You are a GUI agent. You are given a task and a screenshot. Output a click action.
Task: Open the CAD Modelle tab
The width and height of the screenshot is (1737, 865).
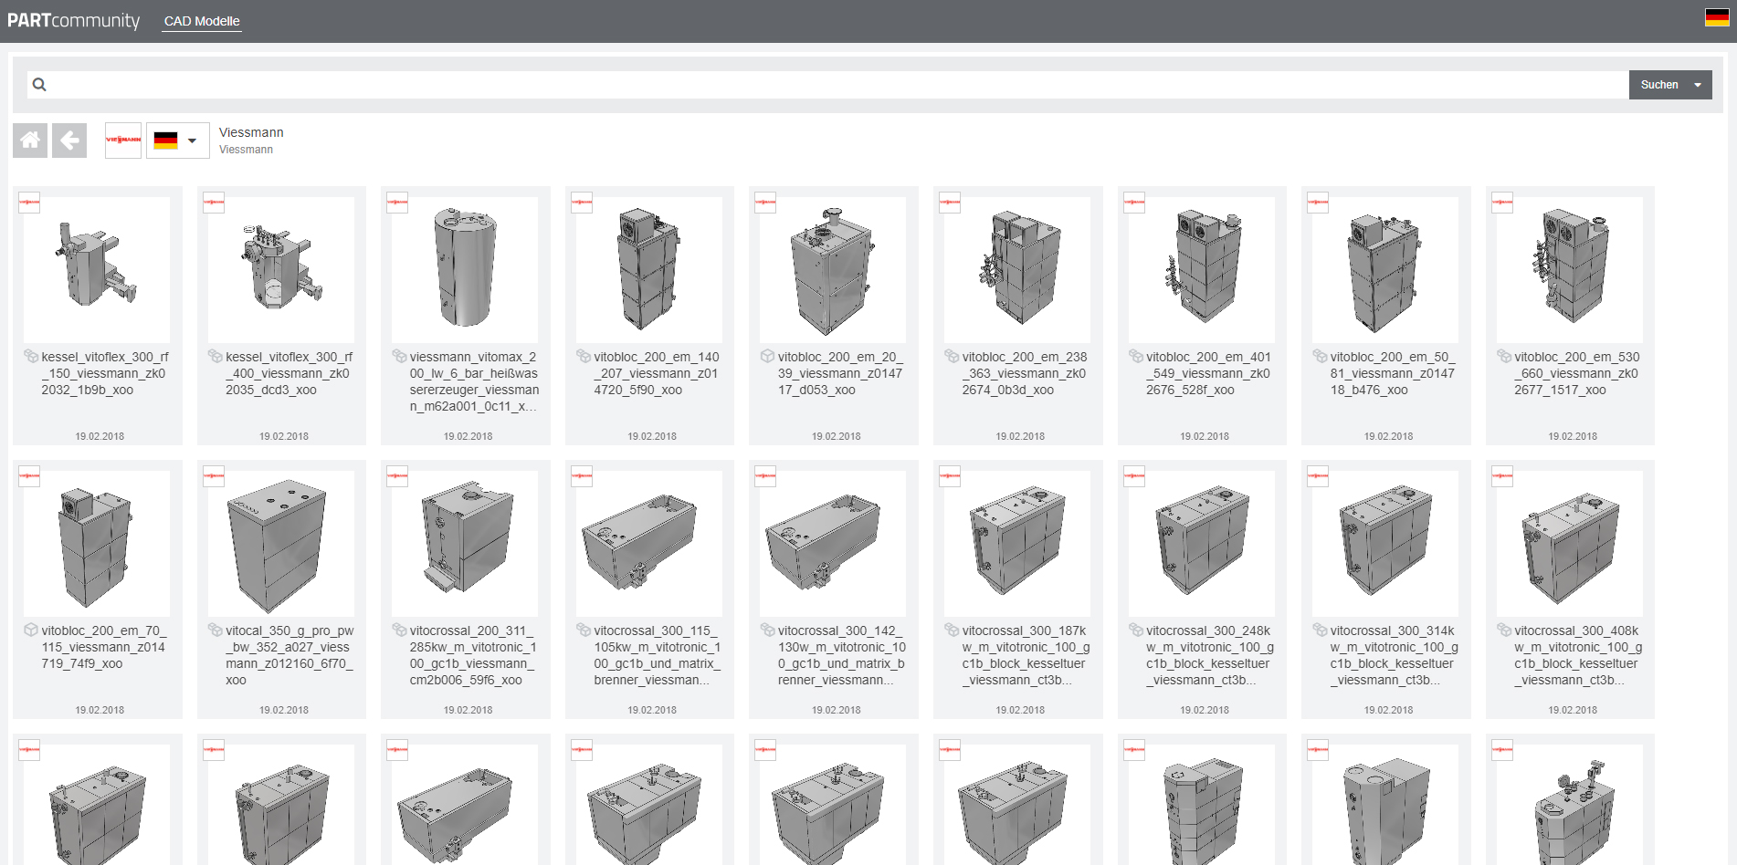202,21
